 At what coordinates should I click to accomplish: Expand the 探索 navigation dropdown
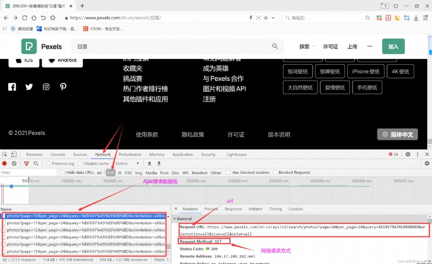(x=307, y=46)
